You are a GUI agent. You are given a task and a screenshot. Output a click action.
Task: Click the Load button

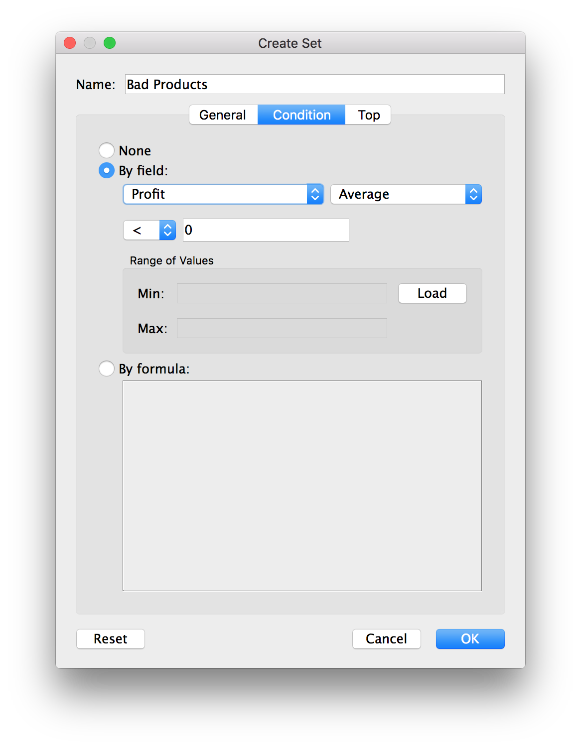[432, 293]
